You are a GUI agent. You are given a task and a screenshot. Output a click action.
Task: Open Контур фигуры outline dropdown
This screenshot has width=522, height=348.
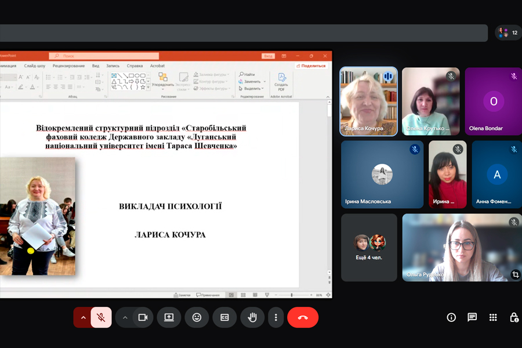(211, 82)
